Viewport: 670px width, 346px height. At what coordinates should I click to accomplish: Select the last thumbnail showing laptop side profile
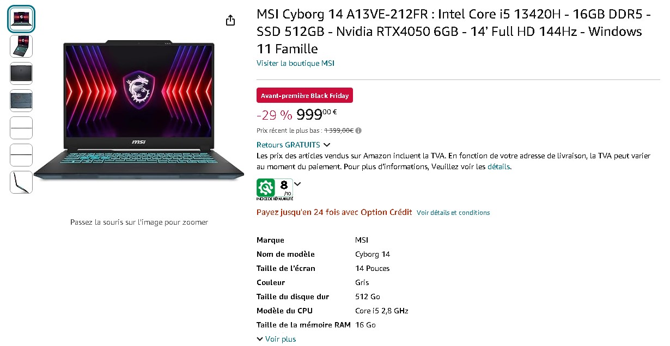(21, 182)
